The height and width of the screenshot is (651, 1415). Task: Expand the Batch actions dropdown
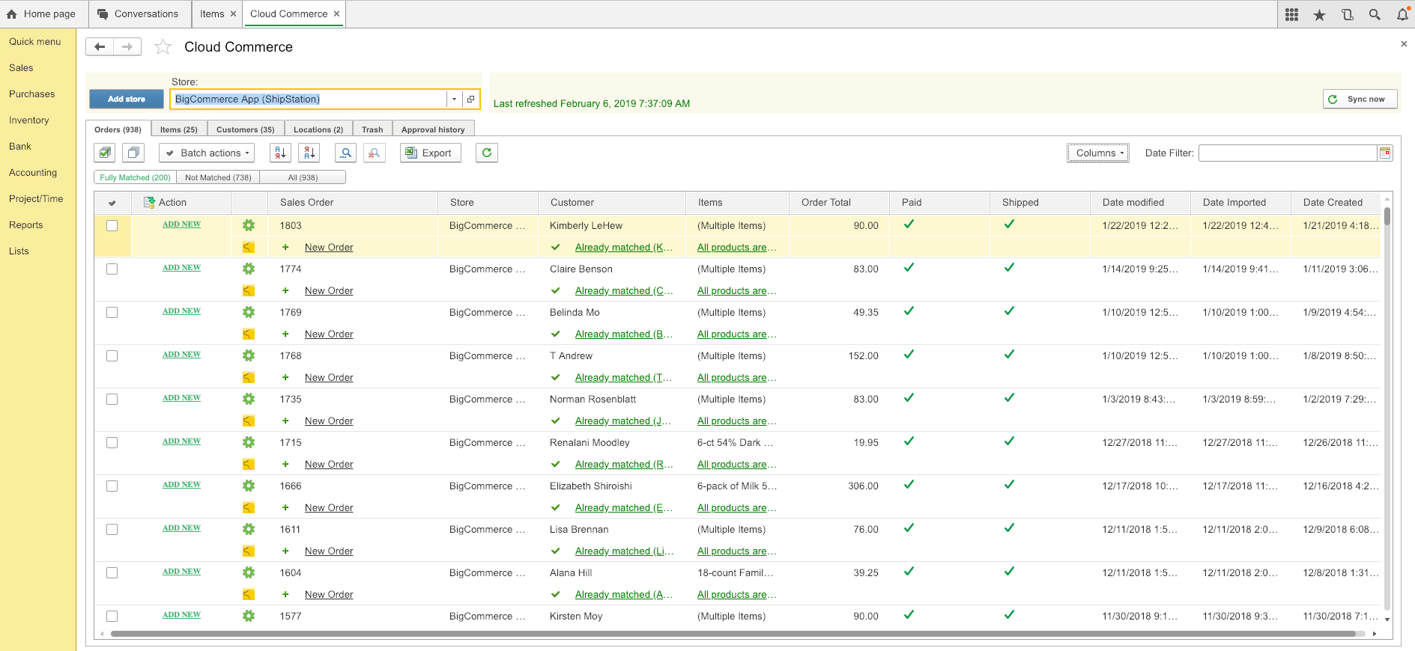(207, 153)
